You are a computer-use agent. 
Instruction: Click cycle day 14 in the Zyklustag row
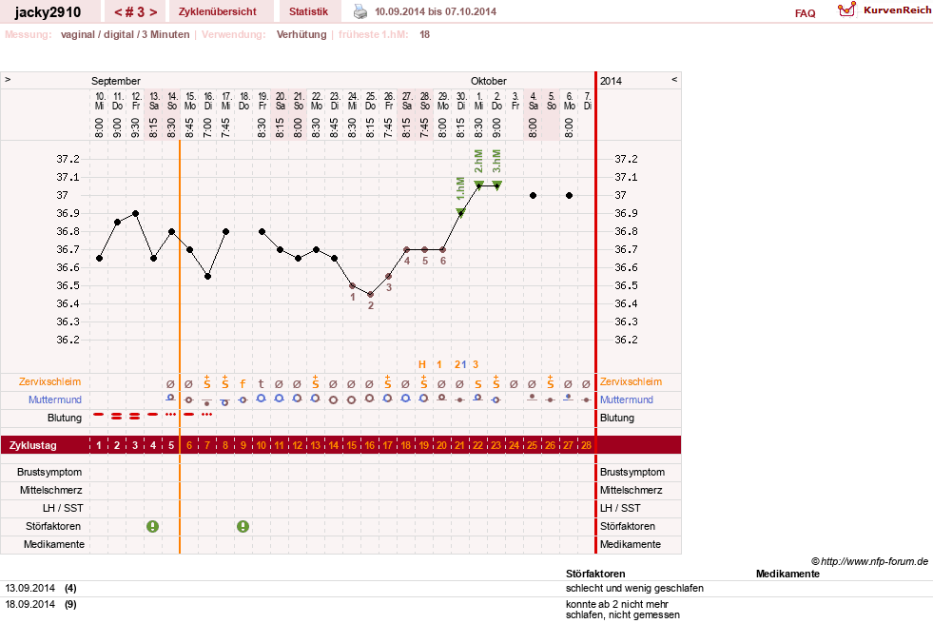click(333, 445)
